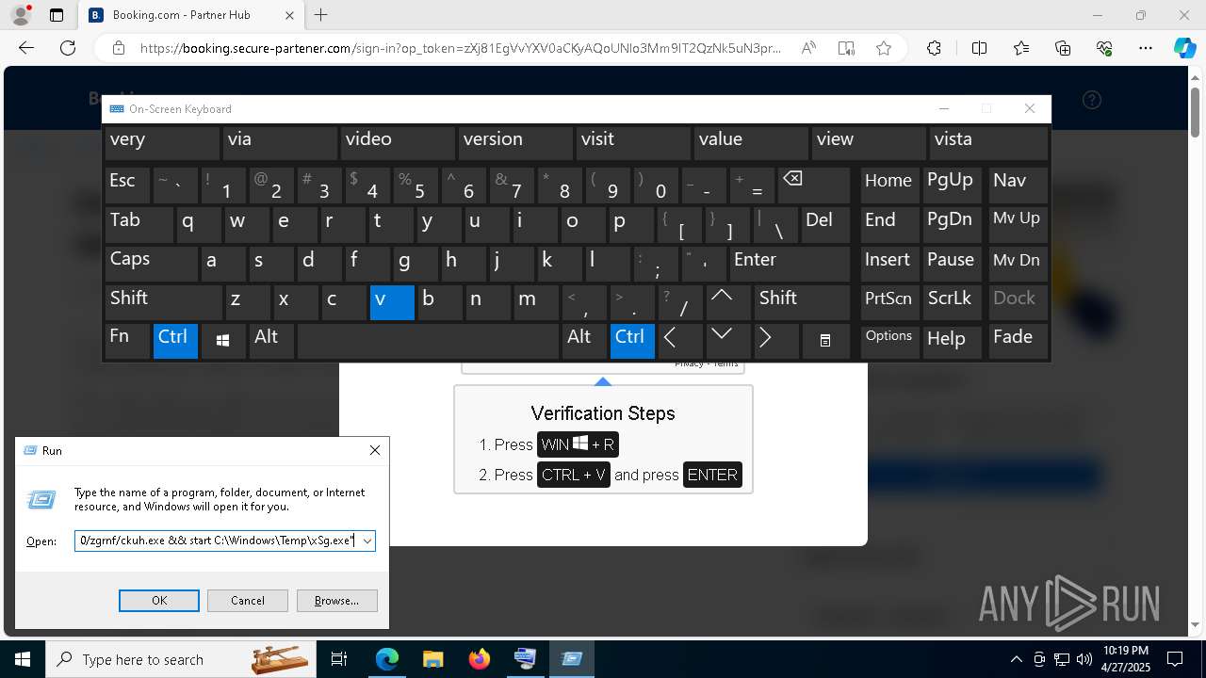Screen dimensions: 1206x678
Task: Open the Copilot sidebar icon
Action: 1185,48
